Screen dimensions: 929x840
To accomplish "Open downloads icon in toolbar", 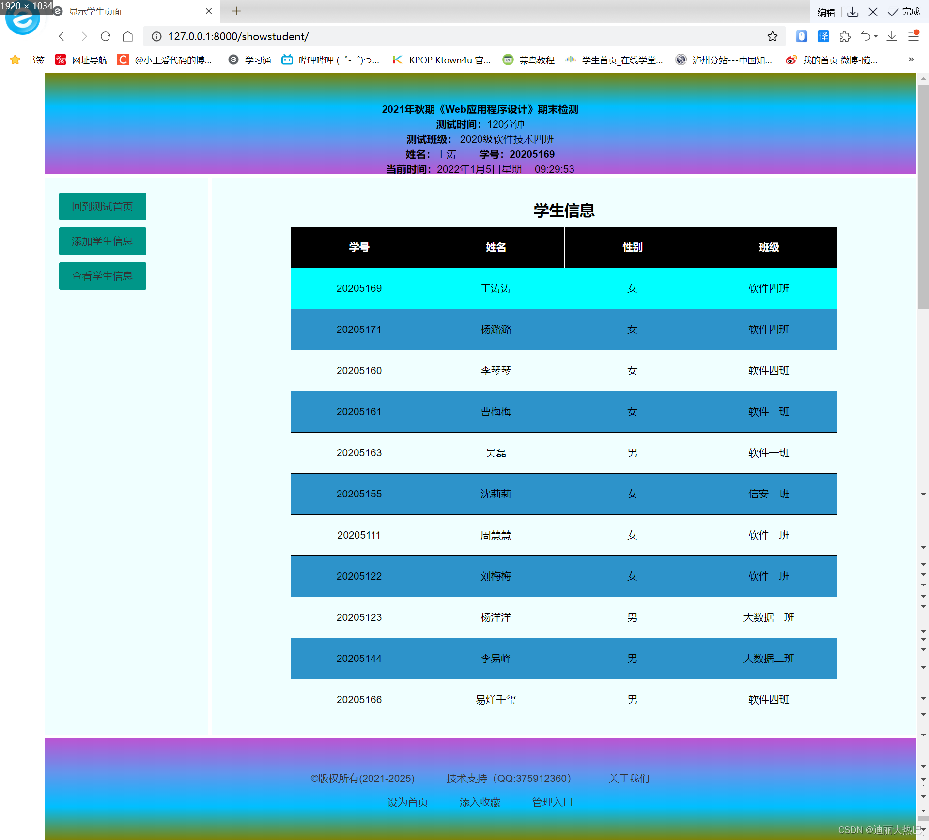I will tap(892, 36).
